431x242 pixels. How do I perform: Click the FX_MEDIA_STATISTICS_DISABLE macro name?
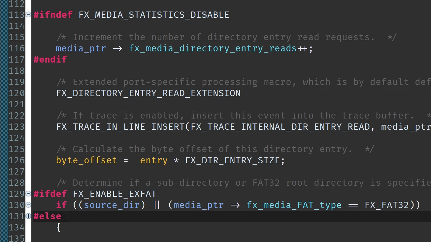[x=154, y=15]
